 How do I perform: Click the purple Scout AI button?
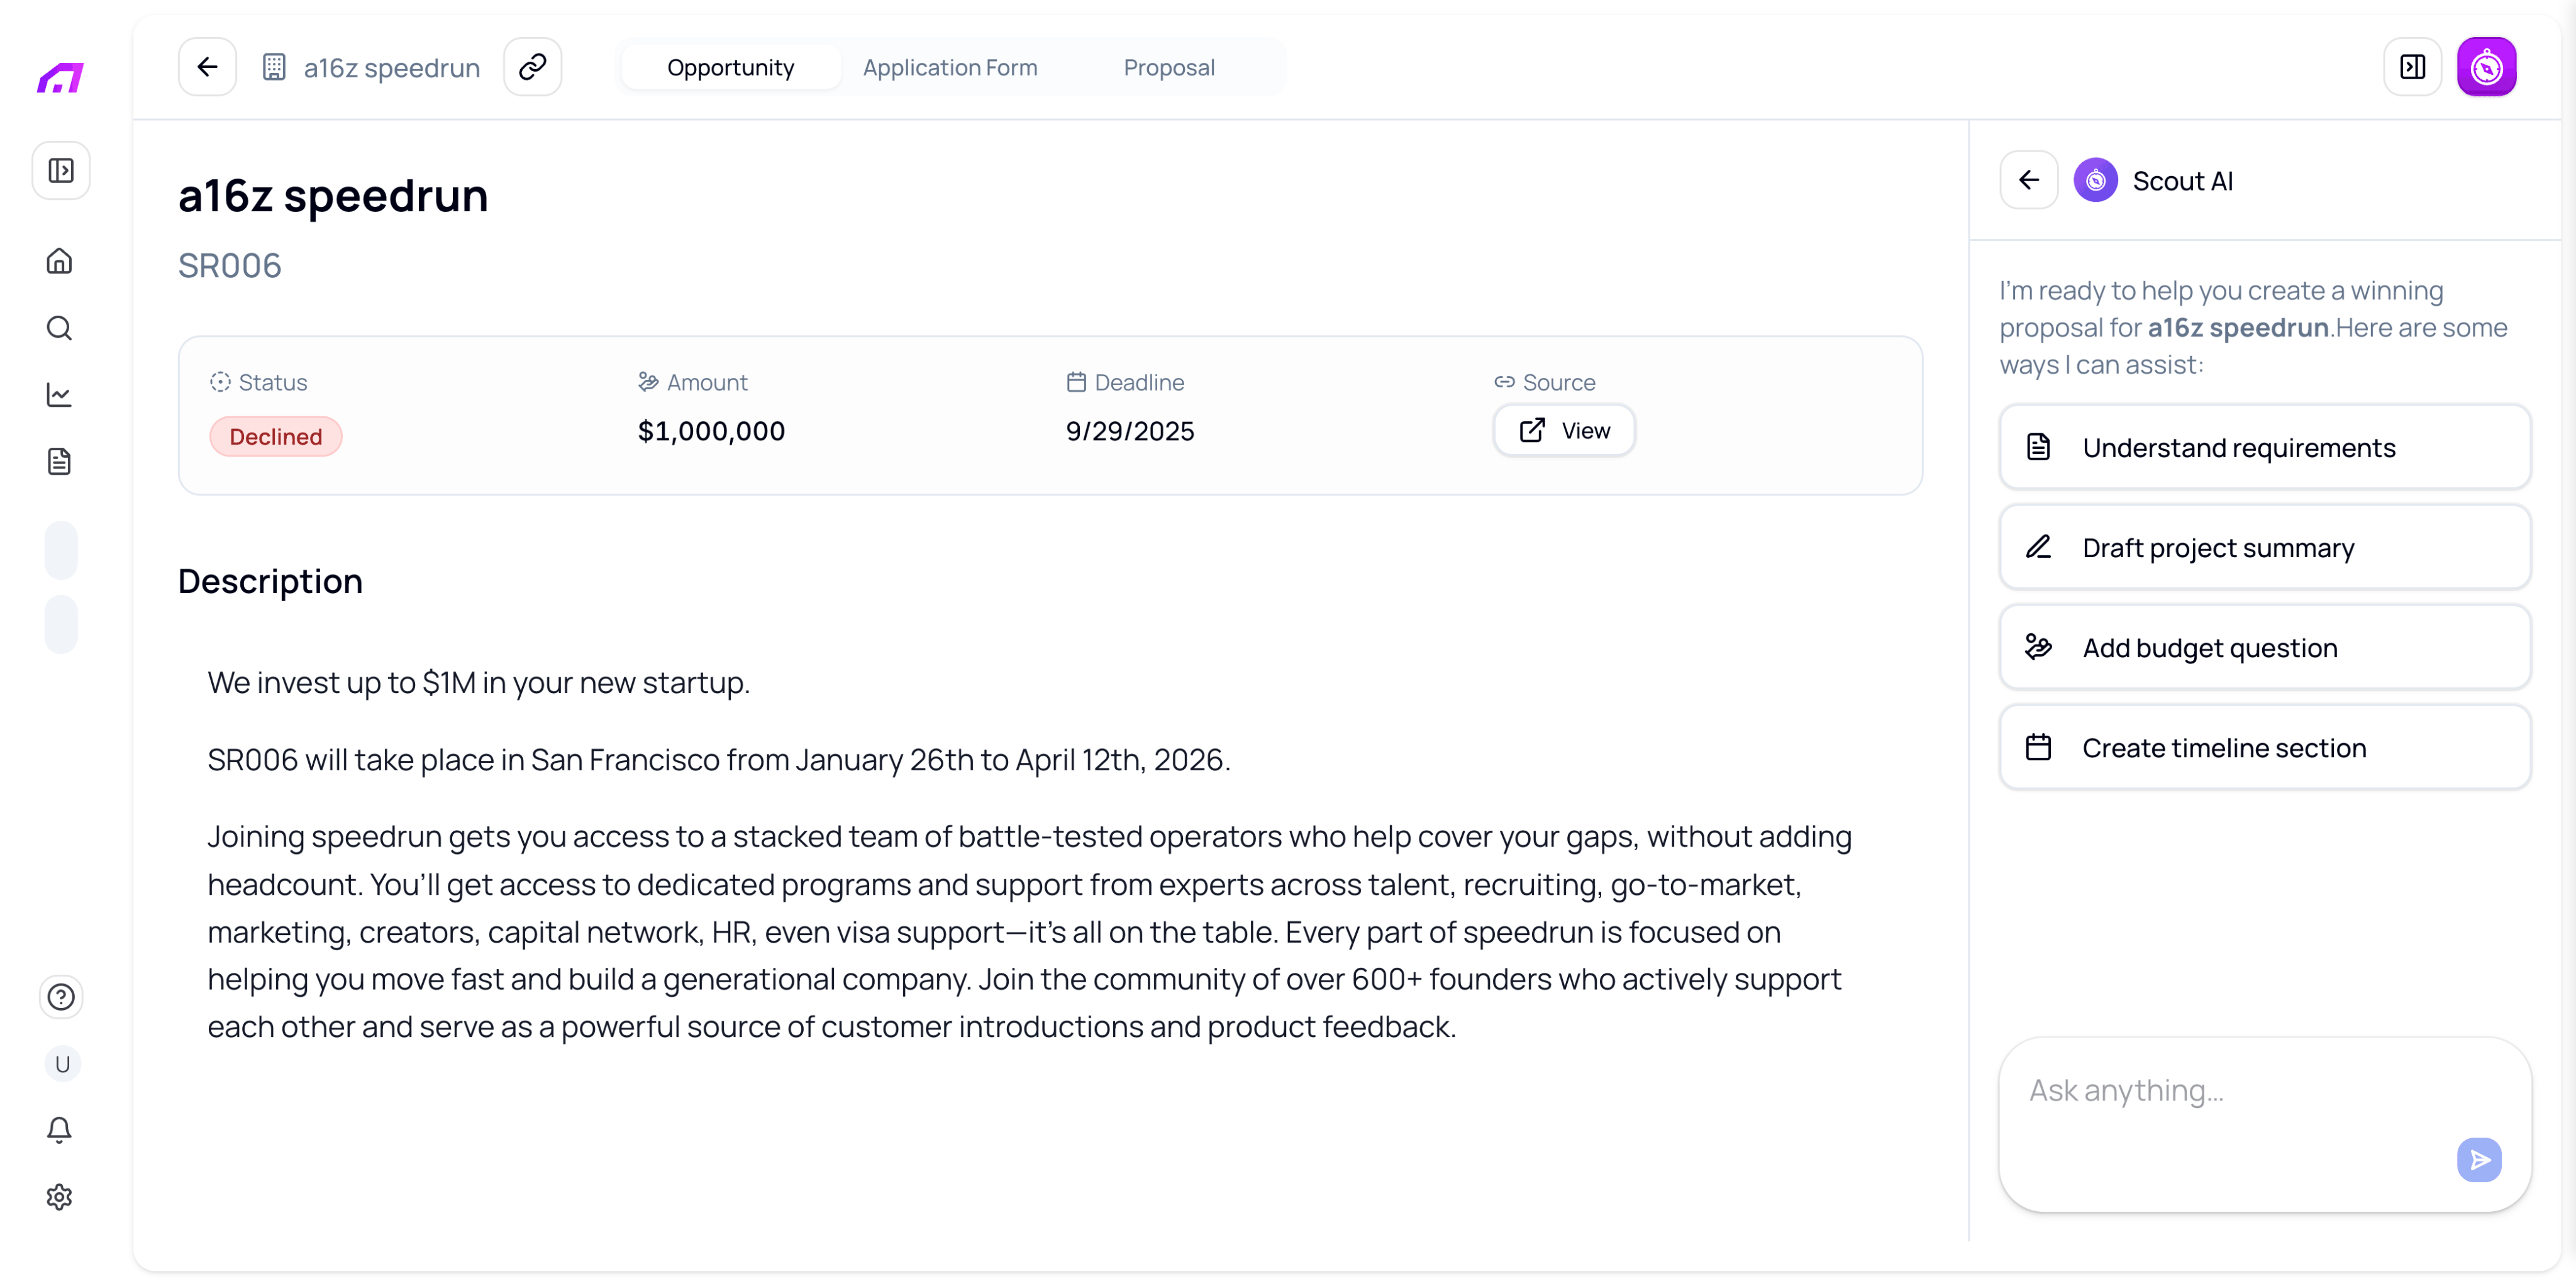coord(2486,67)
